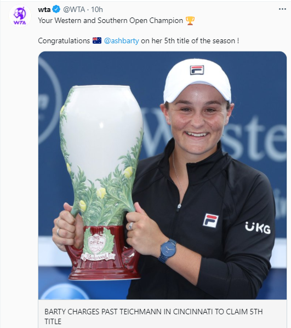
Task: Click the Australian flag emoji
Action: click(97, 41)
